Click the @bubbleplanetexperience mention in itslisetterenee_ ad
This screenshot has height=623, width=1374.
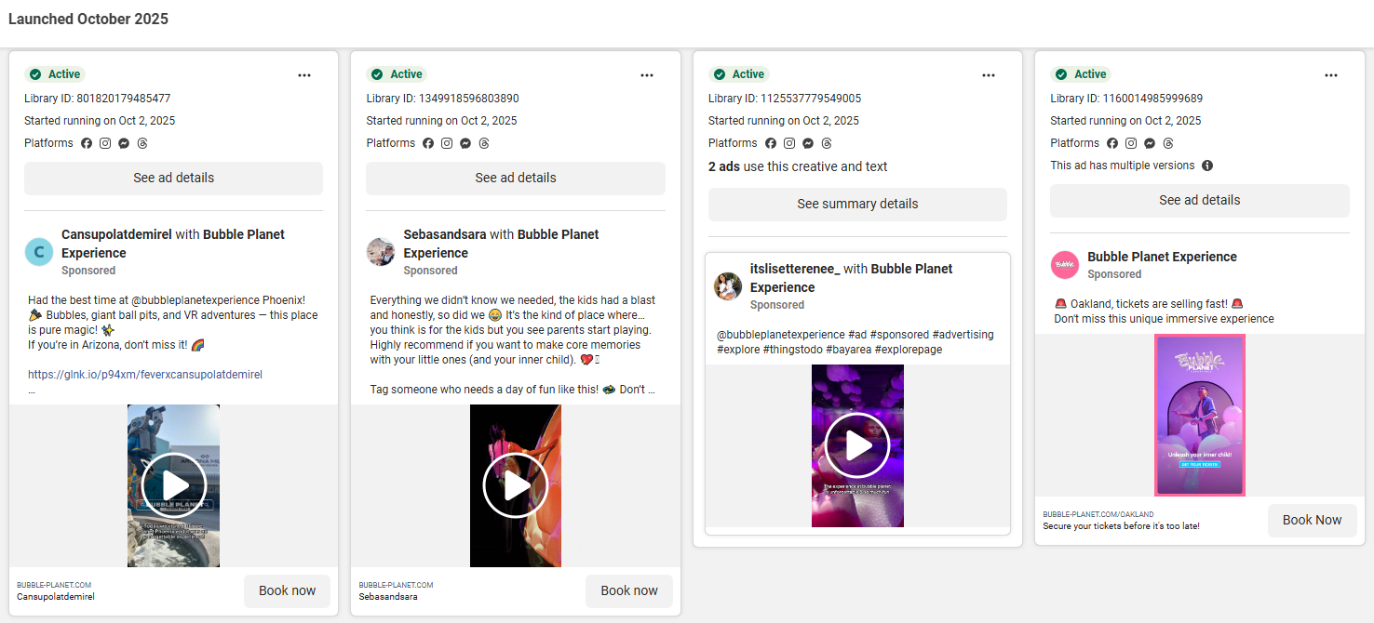tap(781, 335)
